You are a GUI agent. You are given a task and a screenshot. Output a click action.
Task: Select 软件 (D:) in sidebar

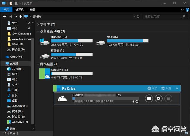[15, 111]
